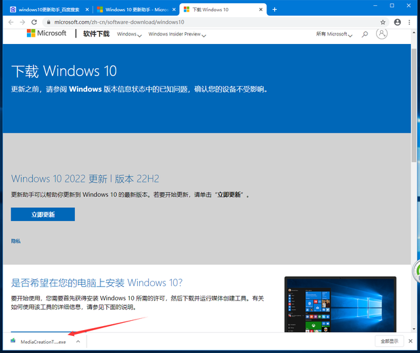Image resolution: width=420 pixels, height=353 pixels.
Task: Click heading 是否希望在您的电脑上安装 Windows 10?
Action: point(96,283)
